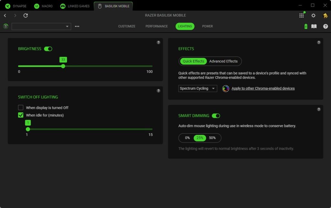
Task: Open the Synapse tab
Action: (x=16, y=6)
